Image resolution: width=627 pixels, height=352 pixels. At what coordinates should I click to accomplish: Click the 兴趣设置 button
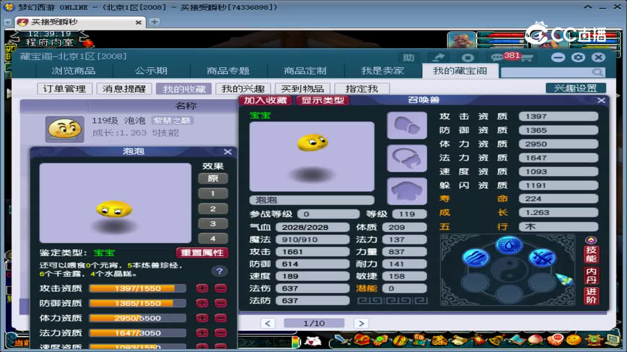[576, 88]
